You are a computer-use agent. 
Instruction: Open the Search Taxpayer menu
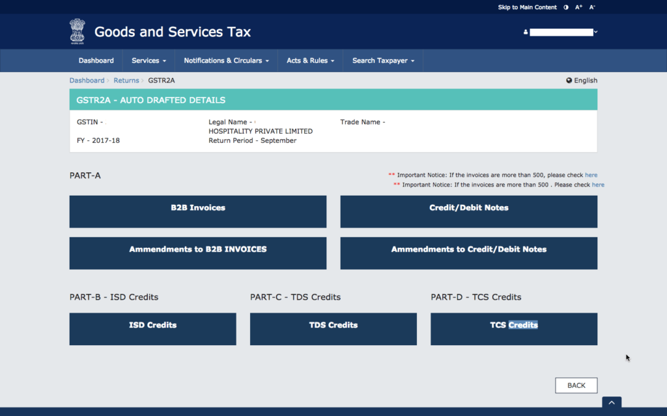(382, 60)
